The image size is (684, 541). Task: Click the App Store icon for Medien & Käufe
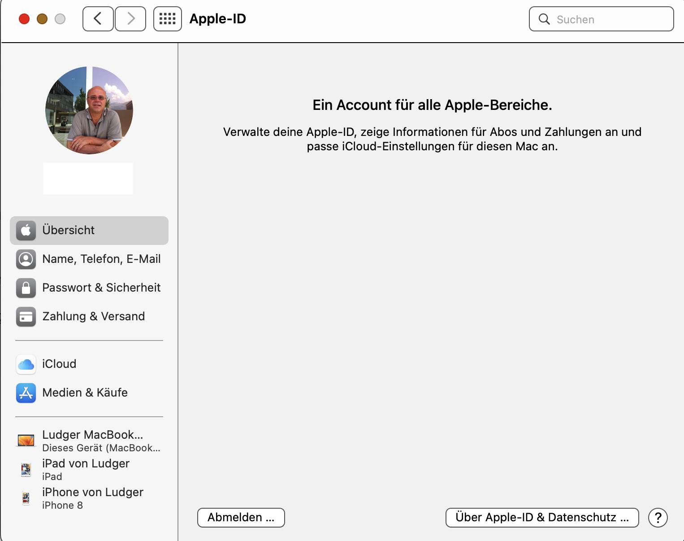click(x=26, y=393)
